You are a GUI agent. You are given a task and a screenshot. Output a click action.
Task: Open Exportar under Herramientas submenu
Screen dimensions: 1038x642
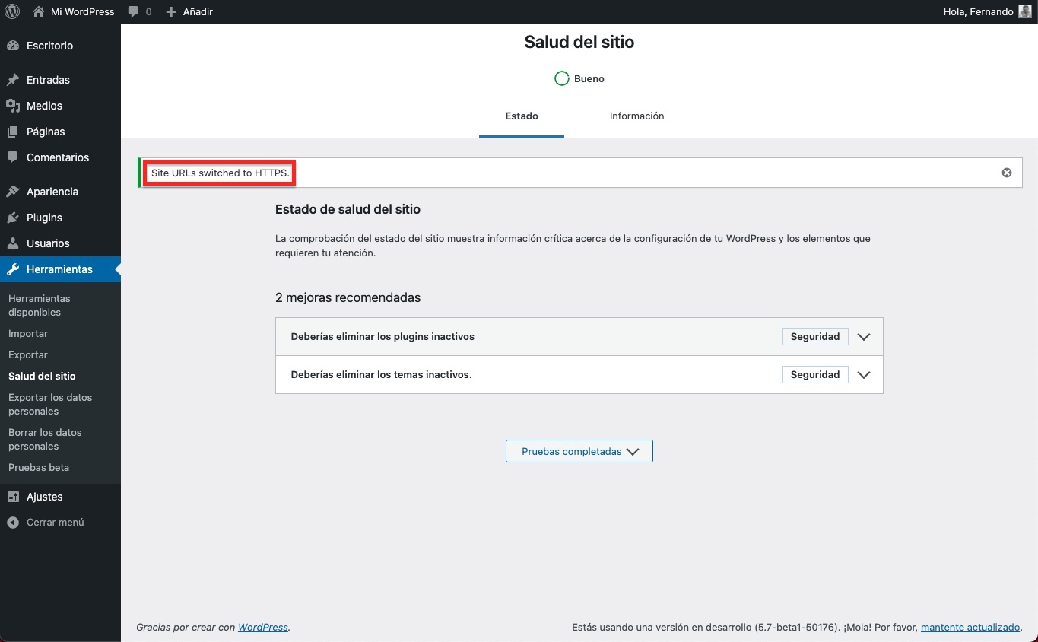(x=28, y=355)
